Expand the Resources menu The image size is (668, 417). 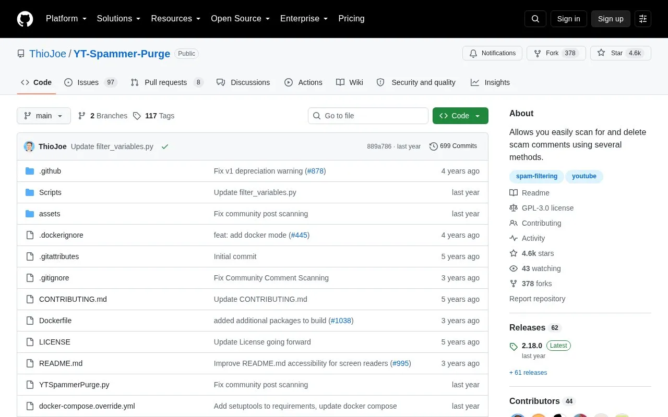tap(176, 19)
